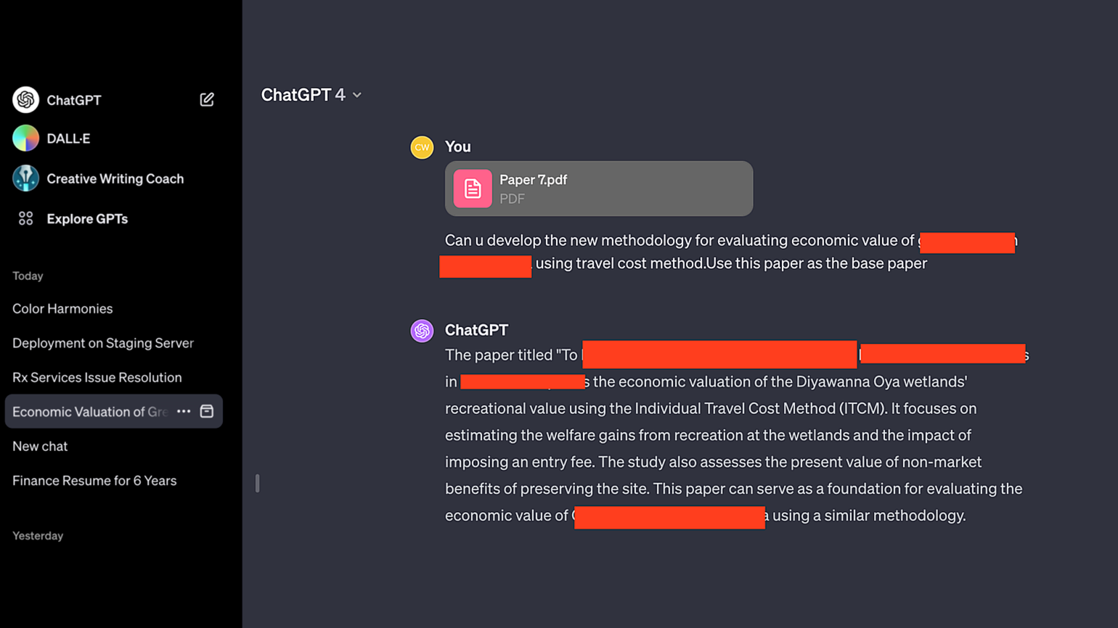The image size is (1118, 628).
Task: Click the CW user avatar
Action: coord(422,146)
